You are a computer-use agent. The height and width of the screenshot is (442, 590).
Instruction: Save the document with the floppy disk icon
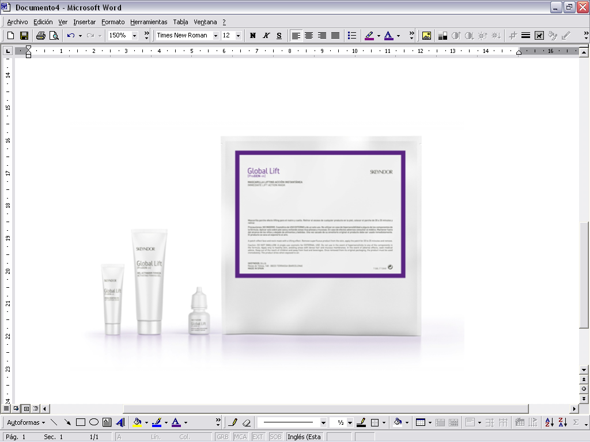(24, 36)
